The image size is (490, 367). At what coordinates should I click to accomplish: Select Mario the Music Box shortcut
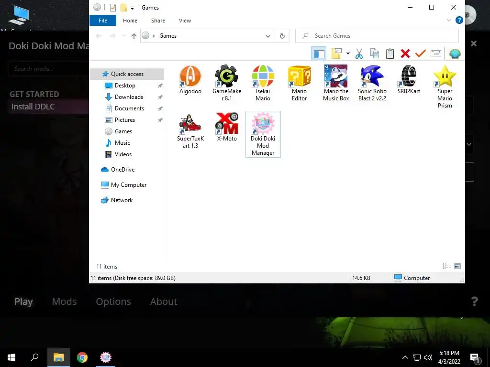point(335,83)
